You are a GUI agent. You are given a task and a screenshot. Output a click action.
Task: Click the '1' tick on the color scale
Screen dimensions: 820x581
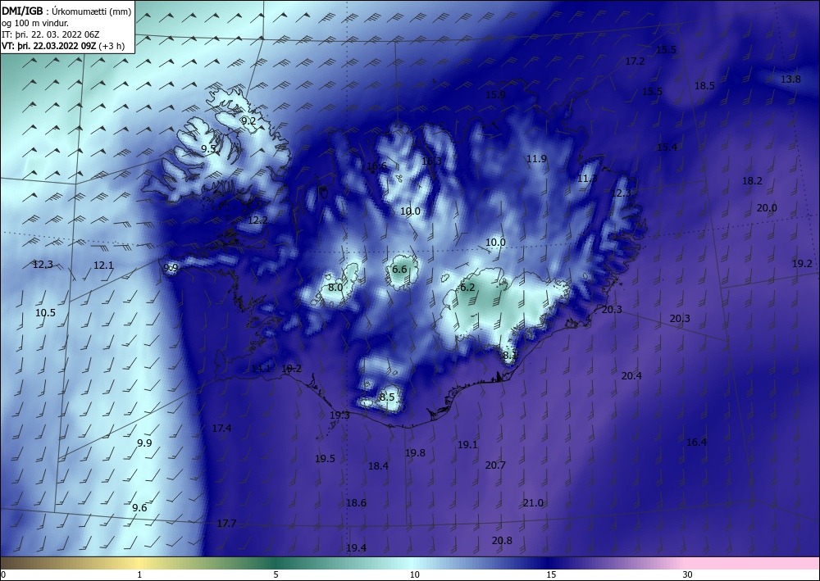pos(139,574)
